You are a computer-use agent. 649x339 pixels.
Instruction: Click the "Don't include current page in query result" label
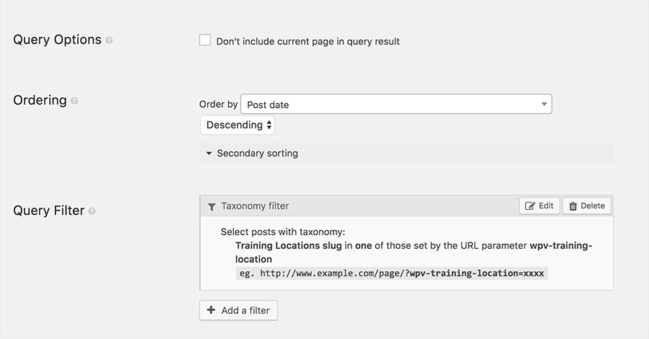pos(308,41)
